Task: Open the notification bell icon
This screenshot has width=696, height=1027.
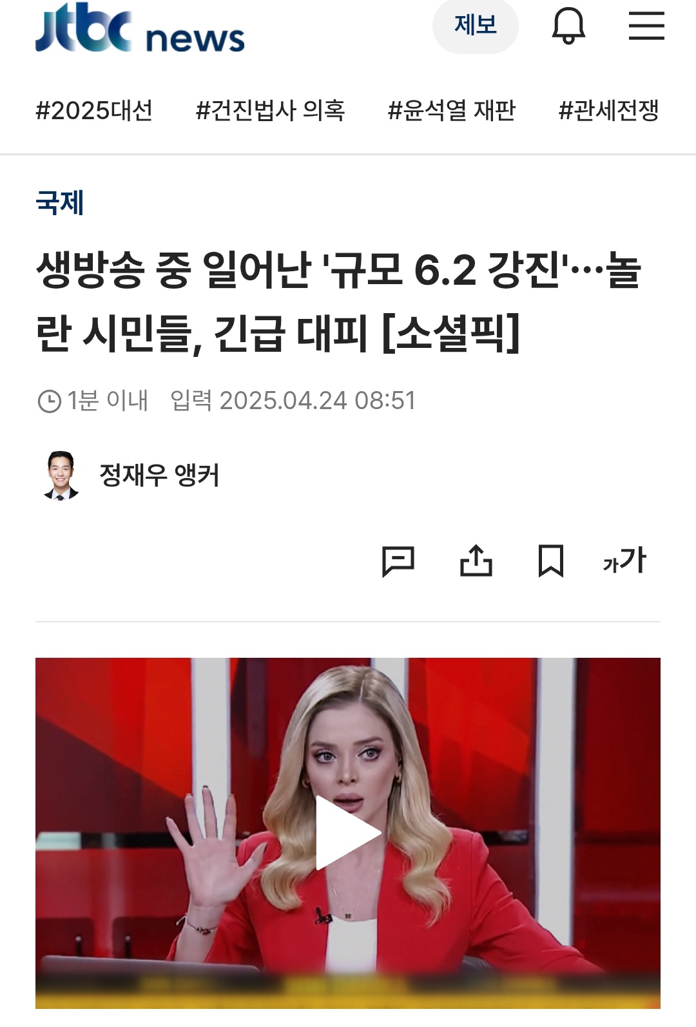Action: [568, 26]
